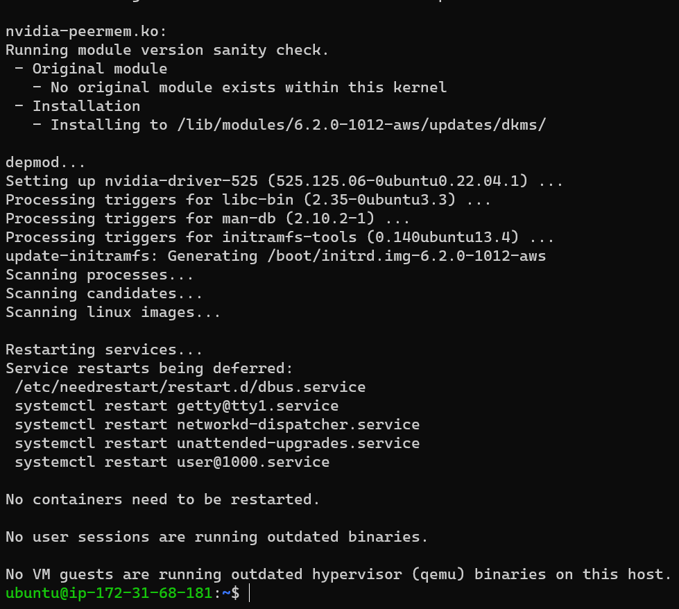Screen dimensions: 679x609
Task: Click the dbus.service restart path
Action: [x=190, y=387]
